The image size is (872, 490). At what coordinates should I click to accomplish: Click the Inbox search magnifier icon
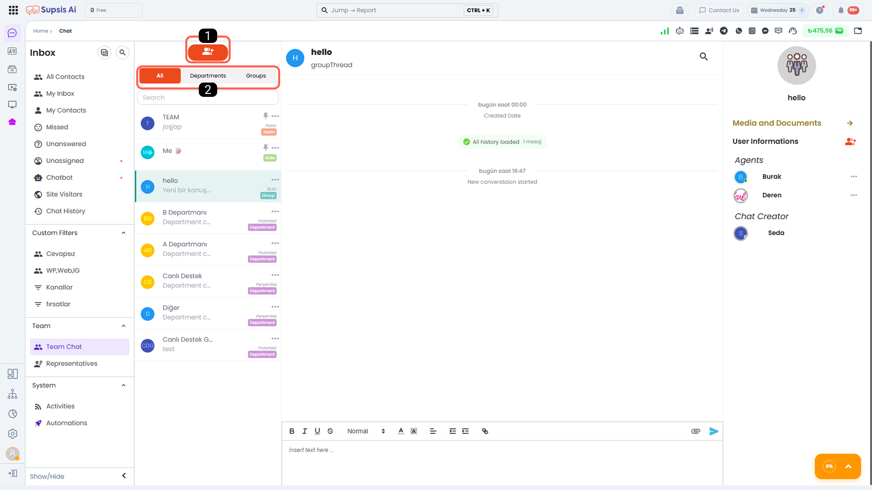point(122,52)
